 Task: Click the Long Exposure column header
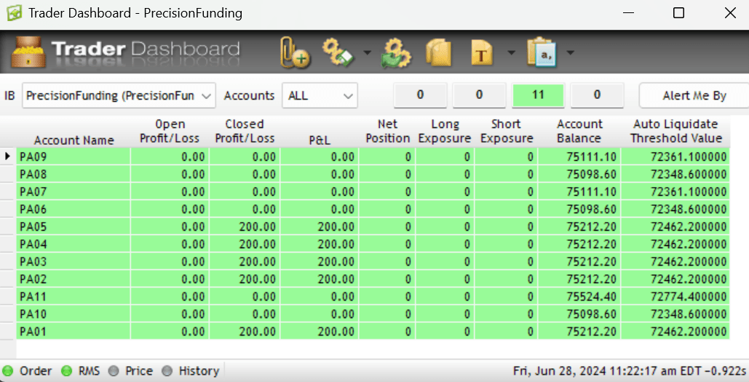click(445, 131)
